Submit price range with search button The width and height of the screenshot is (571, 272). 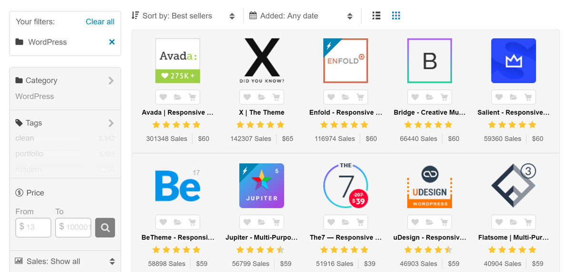tap(105, 227)
